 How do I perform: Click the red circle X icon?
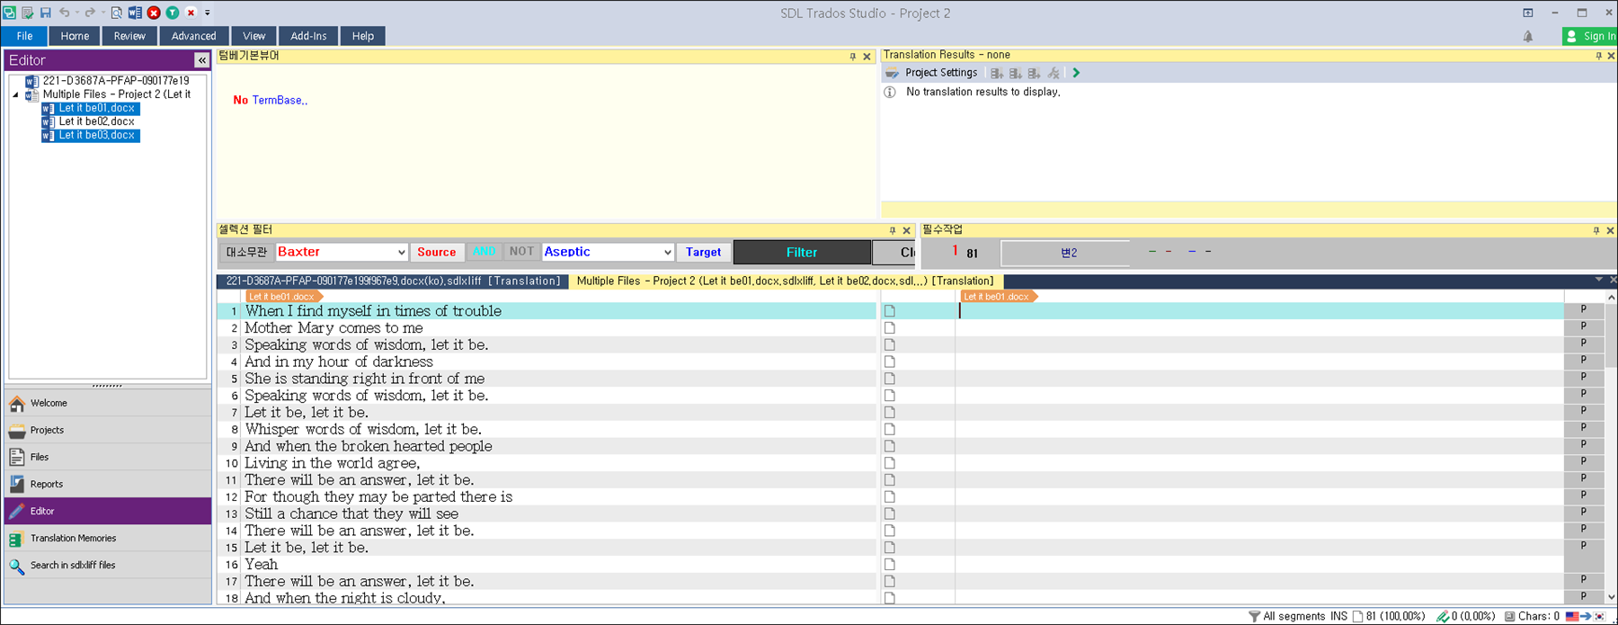pyautogui.click(x=154, y=13)
